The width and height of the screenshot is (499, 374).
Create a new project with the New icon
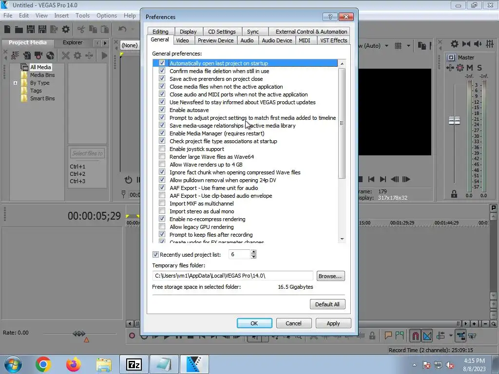coord(7,29)
